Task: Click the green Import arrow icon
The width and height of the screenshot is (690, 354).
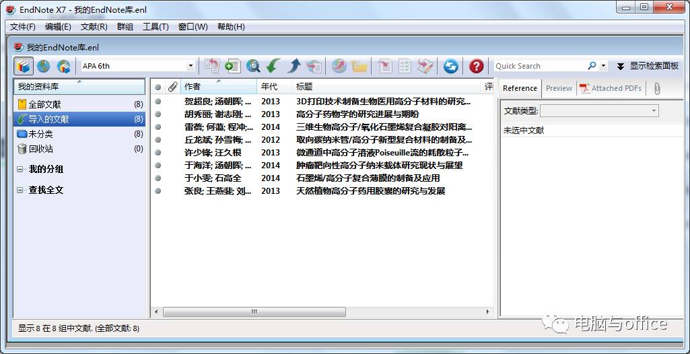Action: 273,67
